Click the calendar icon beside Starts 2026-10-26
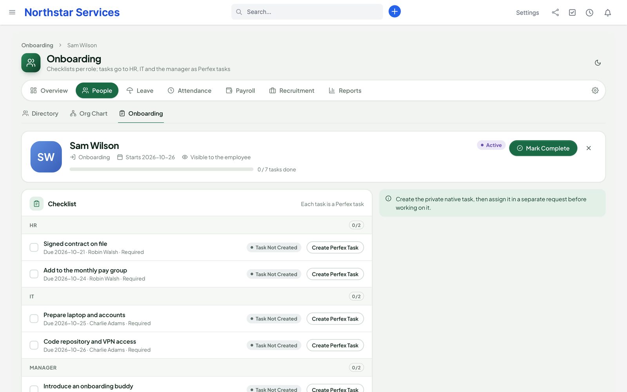The width and height of the screenshot is (627, 392). (x=120, y=157)
